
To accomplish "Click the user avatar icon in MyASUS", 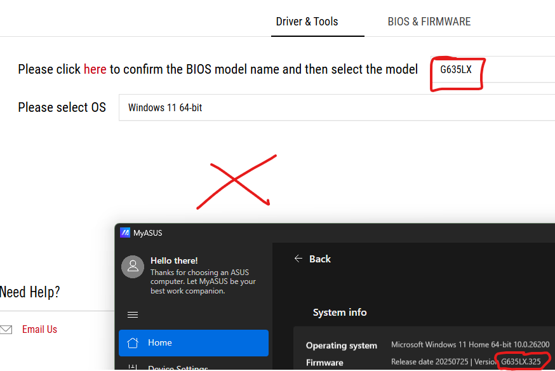I will pyautogui.click(x=133, y=267).
